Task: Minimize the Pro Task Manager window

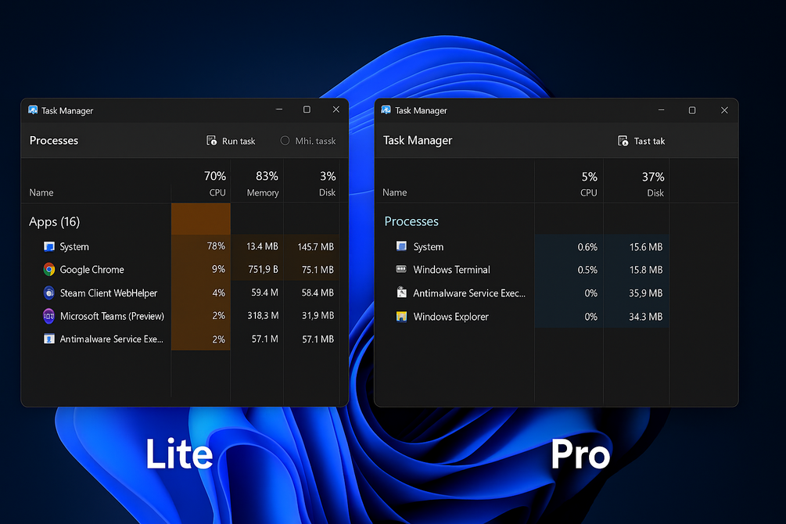Action: (x=661, y=109)
